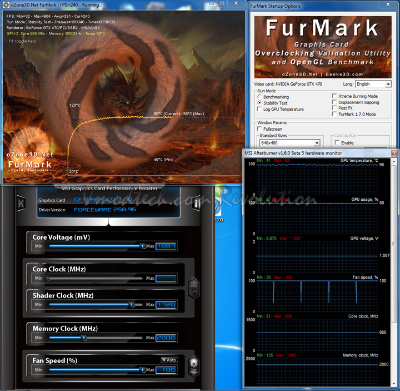Click 'Video card: NVIDIA GeForce GTX 470' text
This screenshot has height=391, width=400.
(x=288, y=84)
